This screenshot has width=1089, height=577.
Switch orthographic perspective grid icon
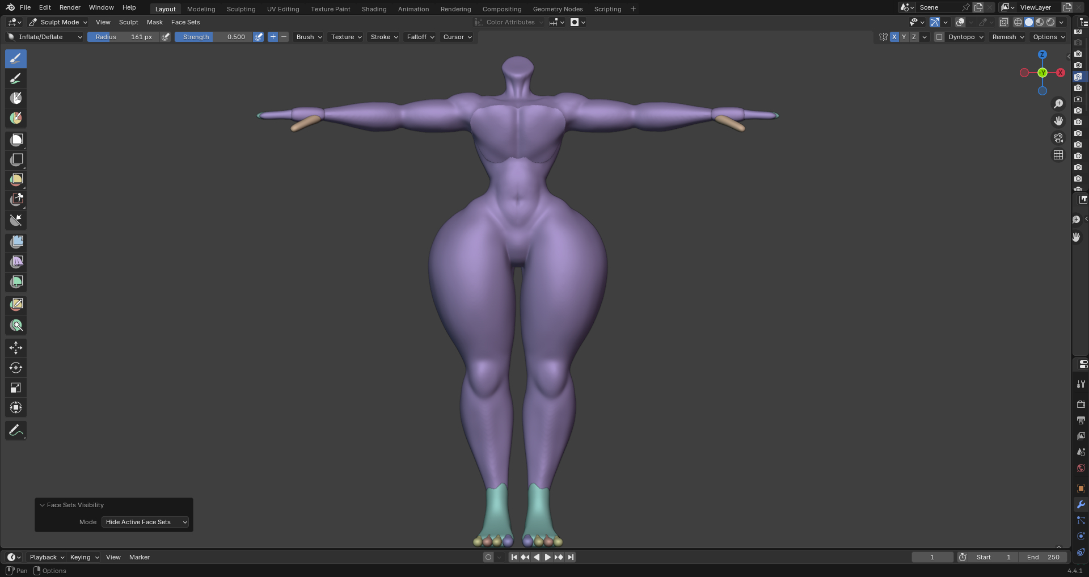[1058, 155]
